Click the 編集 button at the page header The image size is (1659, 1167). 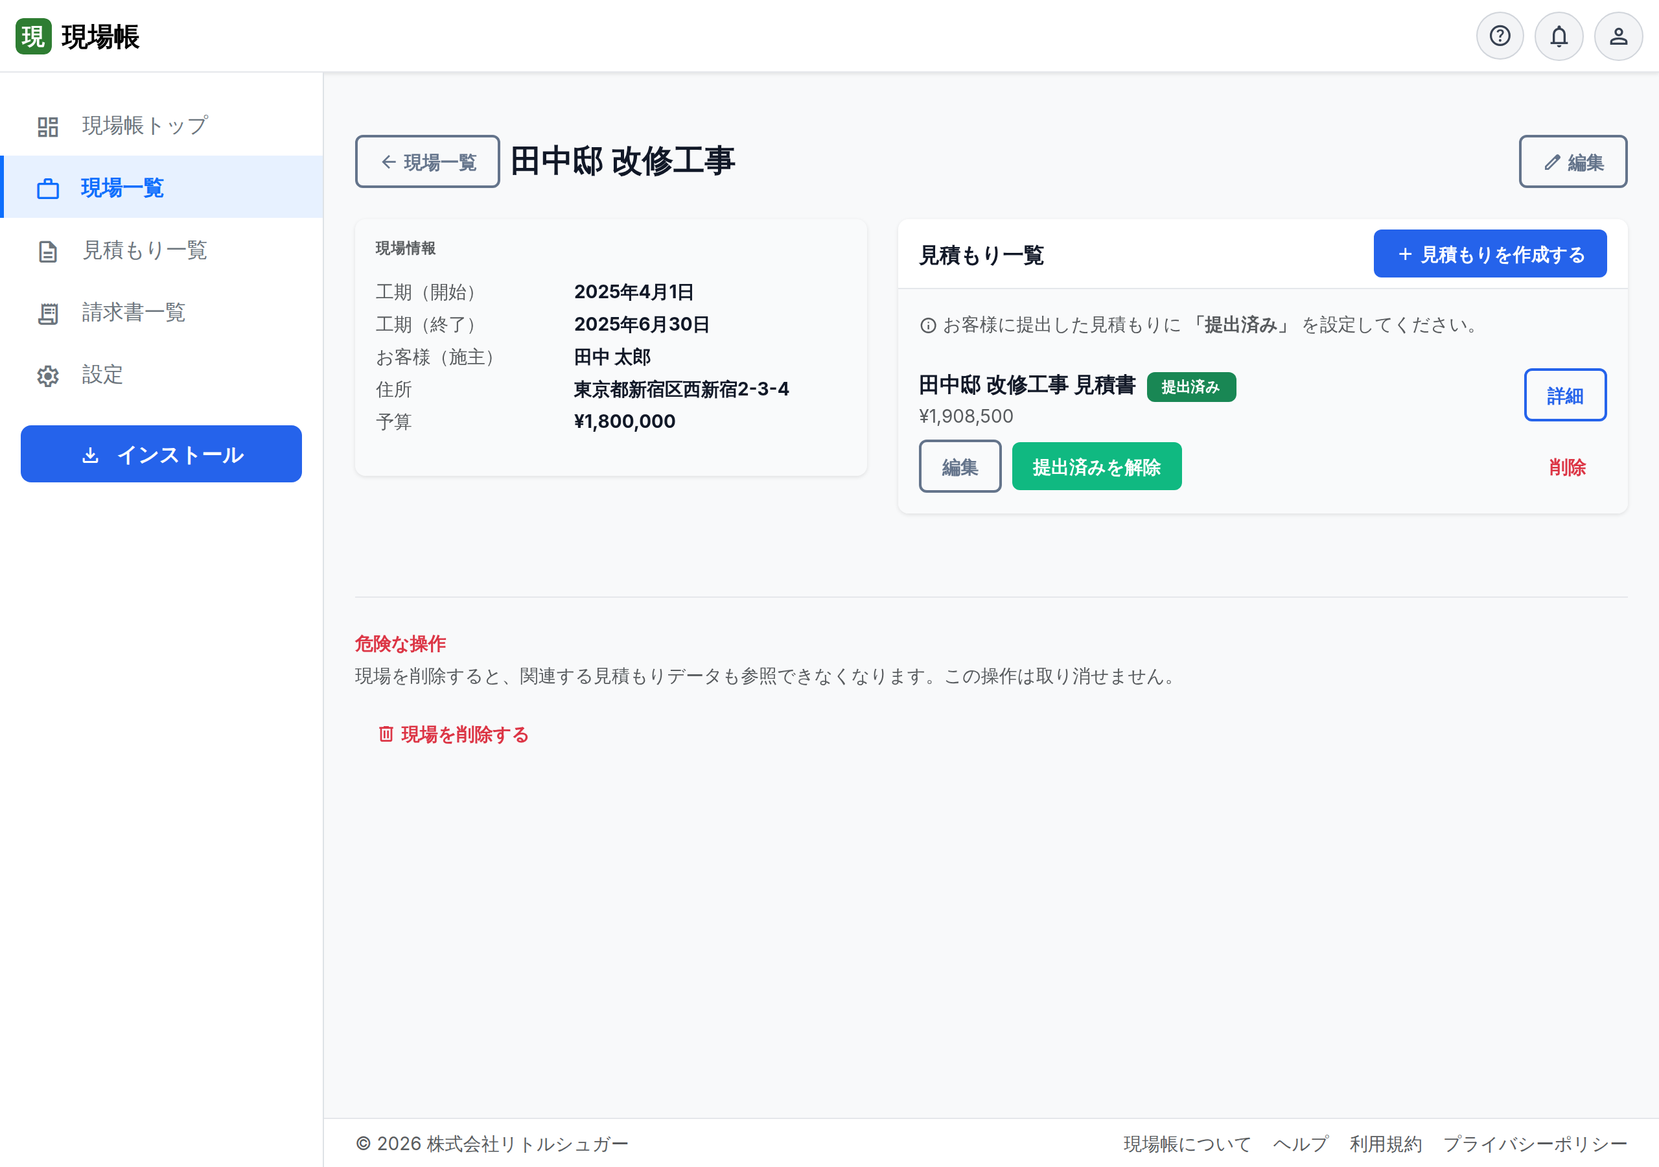click(x=1573, y=162)
